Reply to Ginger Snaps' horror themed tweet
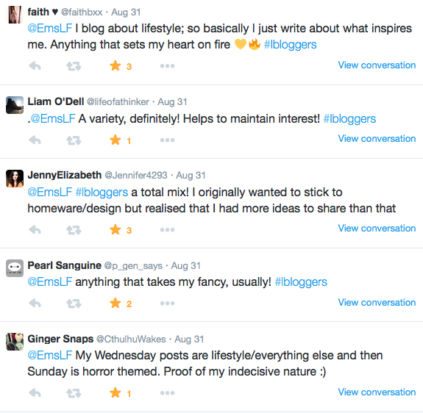This screenshot has width=423, height=413. click(x=35, y=393)
